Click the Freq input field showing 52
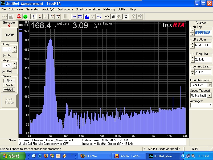 click(7, 49)
